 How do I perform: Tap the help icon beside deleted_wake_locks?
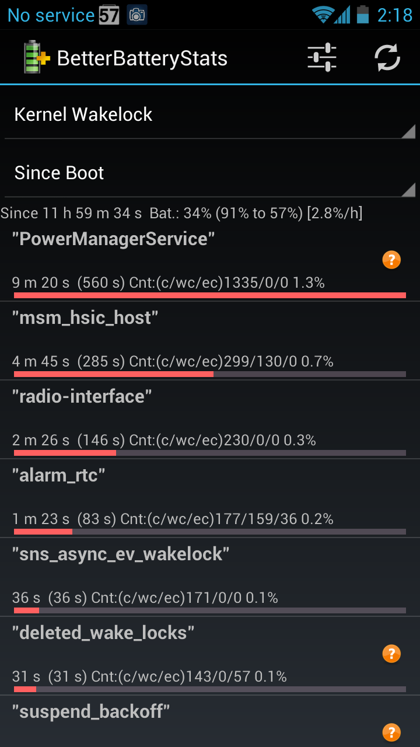tap(391, 654)
